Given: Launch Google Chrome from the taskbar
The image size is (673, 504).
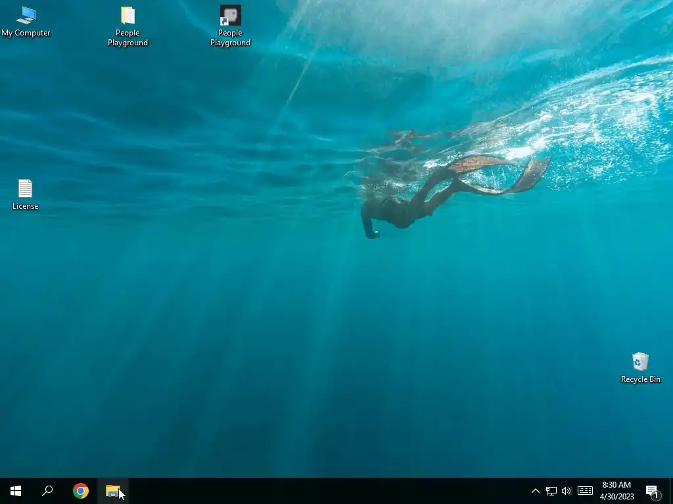Looking at the screenshot, I should pyautogui.click(x=81, y=491).
